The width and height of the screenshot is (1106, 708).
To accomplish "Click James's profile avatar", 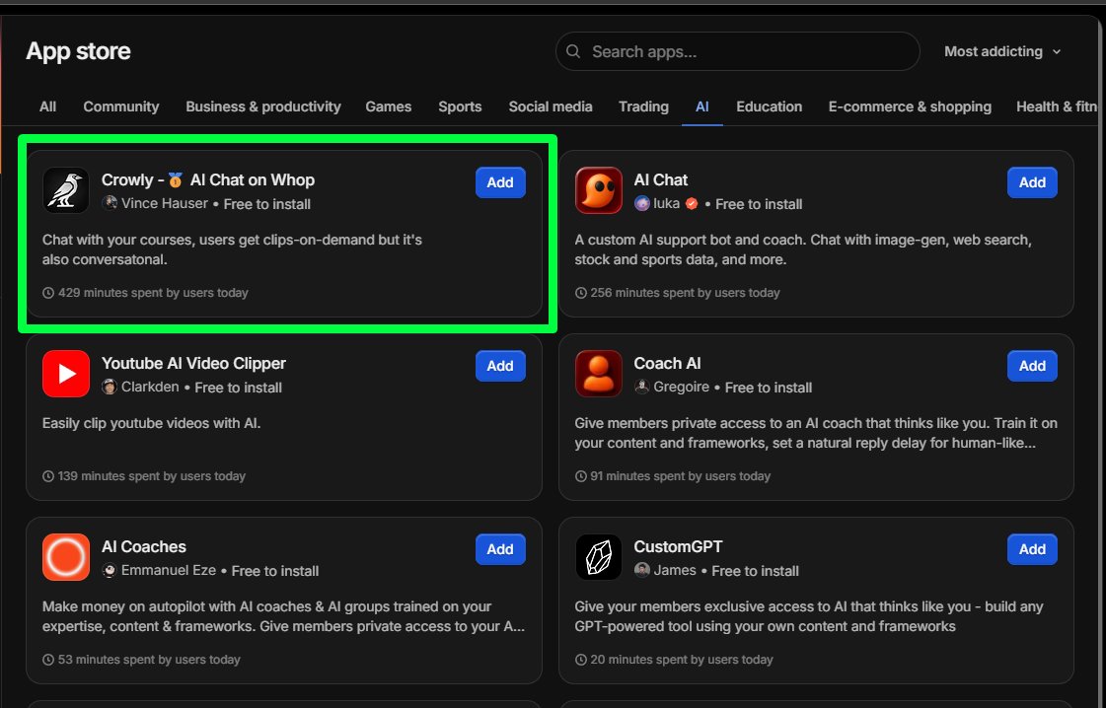I will (x=642, y=570).
